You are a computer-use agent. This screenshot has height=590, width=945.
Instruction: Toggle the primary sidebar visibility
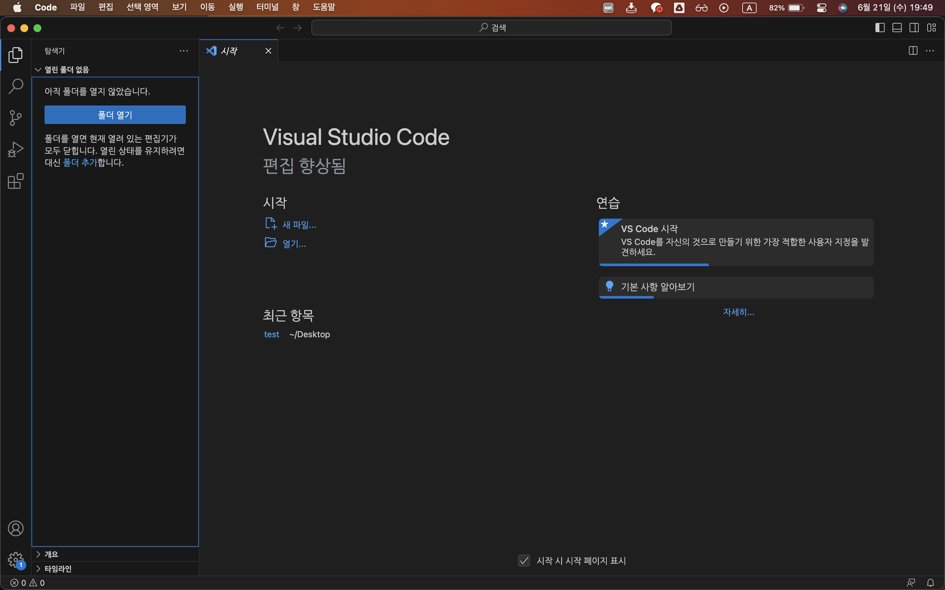(x=879, y=27)
